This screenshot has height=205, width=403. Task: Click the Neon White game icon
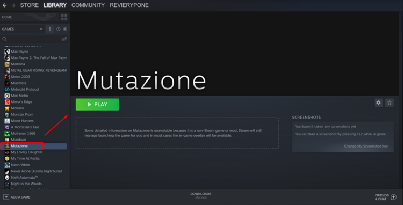(x=7, y=165)
